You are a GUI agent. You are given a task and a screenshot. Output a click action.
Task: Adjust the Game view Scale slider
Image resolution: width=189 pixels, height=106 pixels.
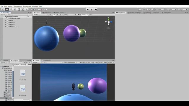tap(71, 63)
